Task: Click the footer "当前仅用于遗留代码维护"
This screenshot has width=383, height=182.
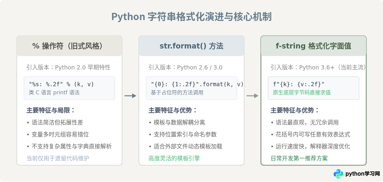Action: click(x=58, y=158)
